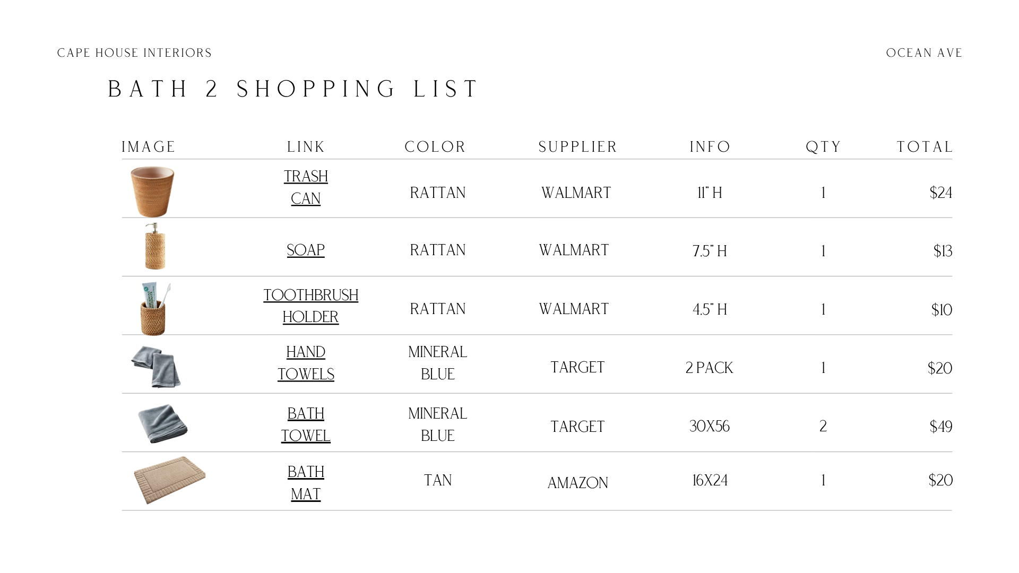Select the AMAZON supplier cell
This screenshot has height=573, width=1019.
(577, 483)
